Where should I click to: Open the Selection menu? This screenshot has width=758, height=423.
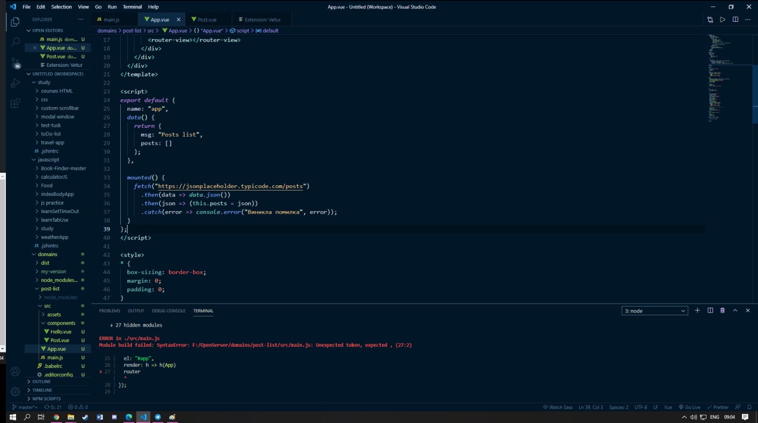(x=61, y=7)
